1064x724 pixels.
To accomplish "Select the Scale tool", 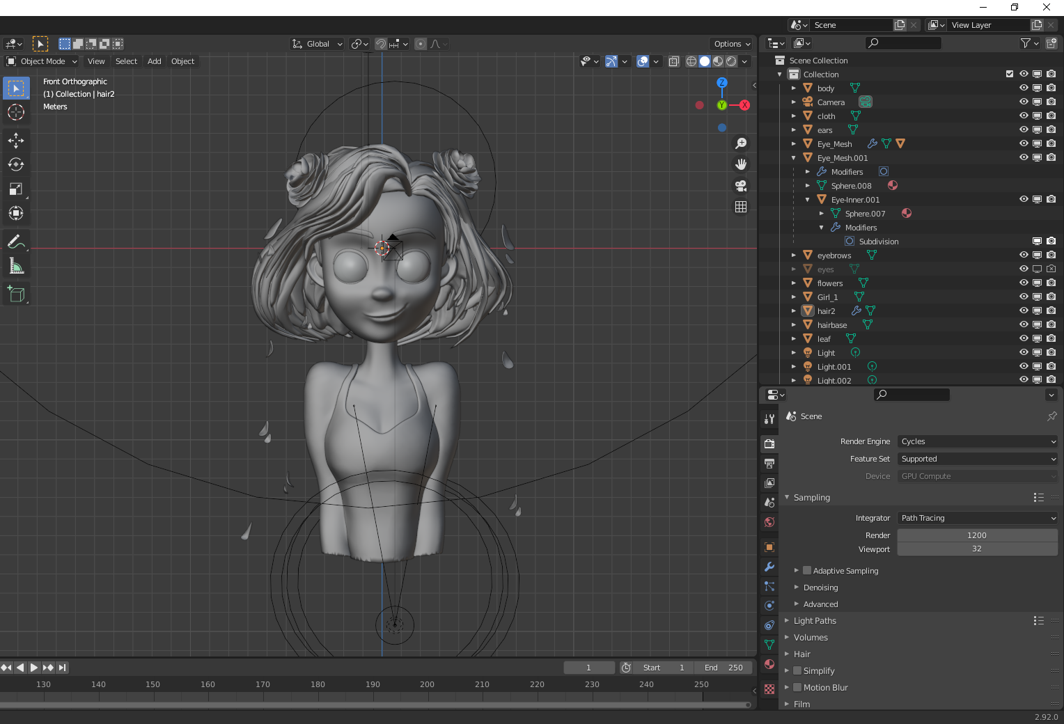I will [16, 189].
